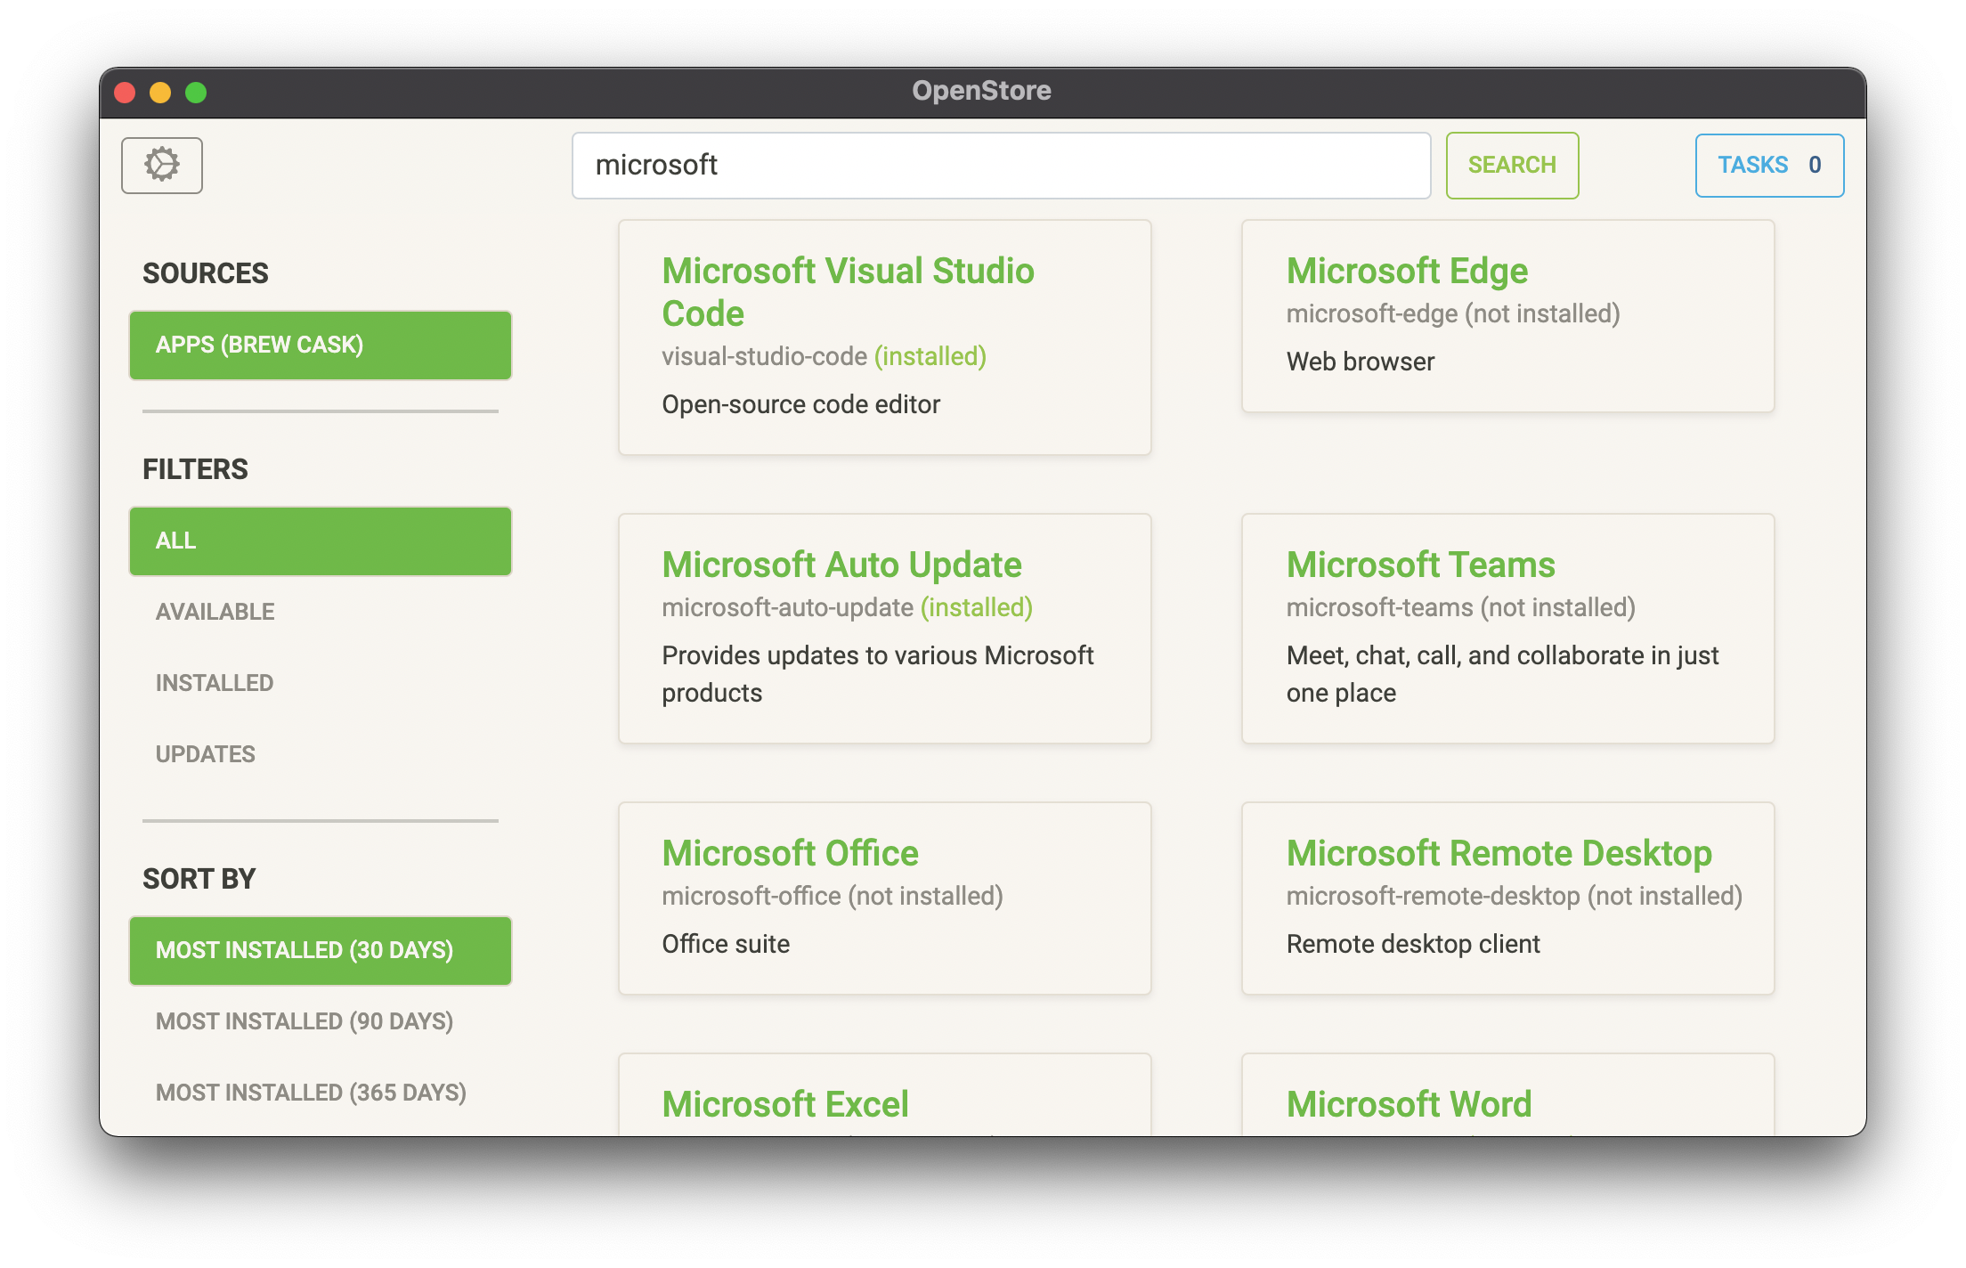Show apps with UPDATES
This screenshot has width=1966, height=1268.
pos(206,754)
